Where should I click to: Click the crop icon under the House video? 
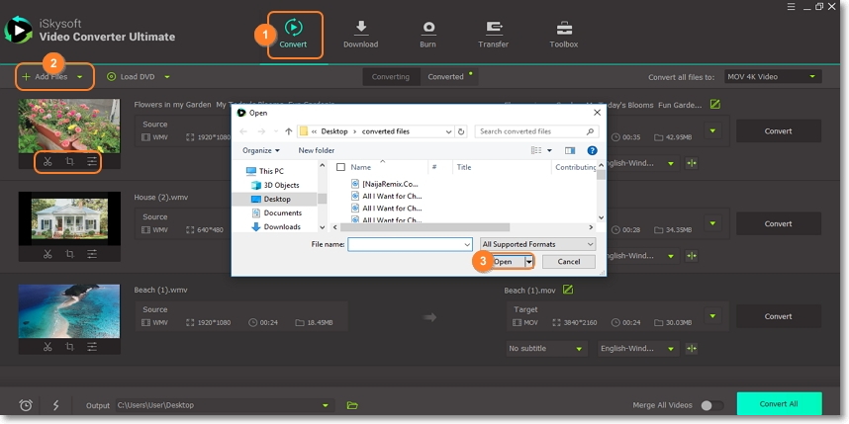pos(69,254)
